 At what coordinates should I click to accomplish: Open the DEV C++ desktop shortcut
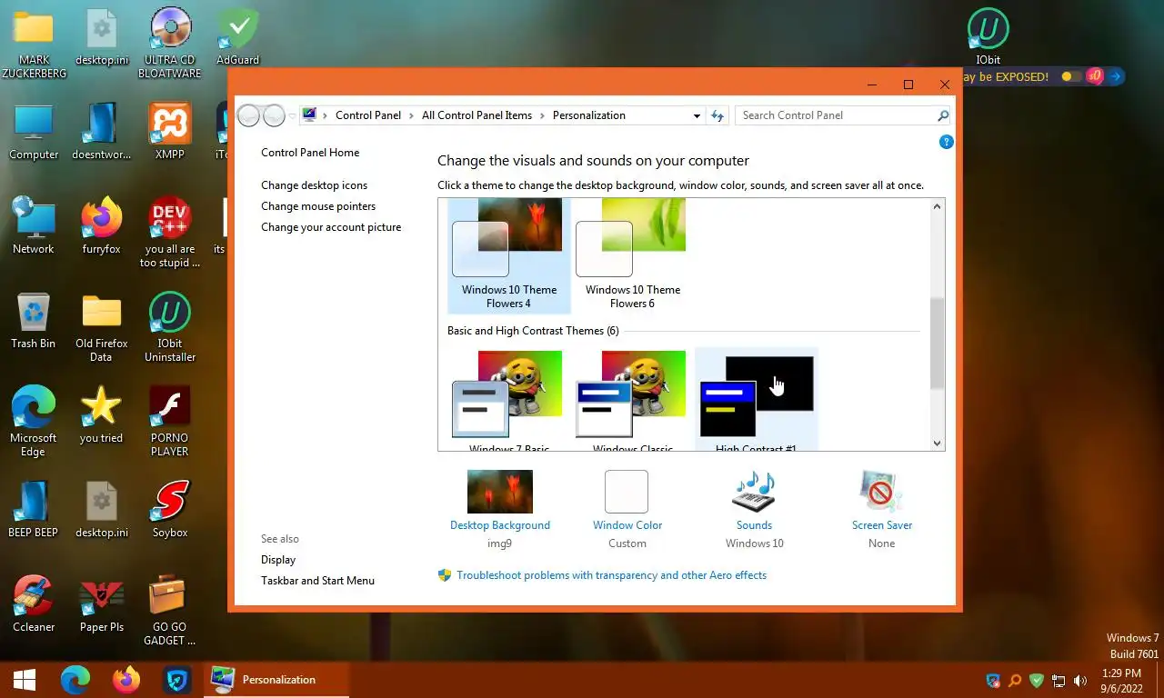coord(170,233)
